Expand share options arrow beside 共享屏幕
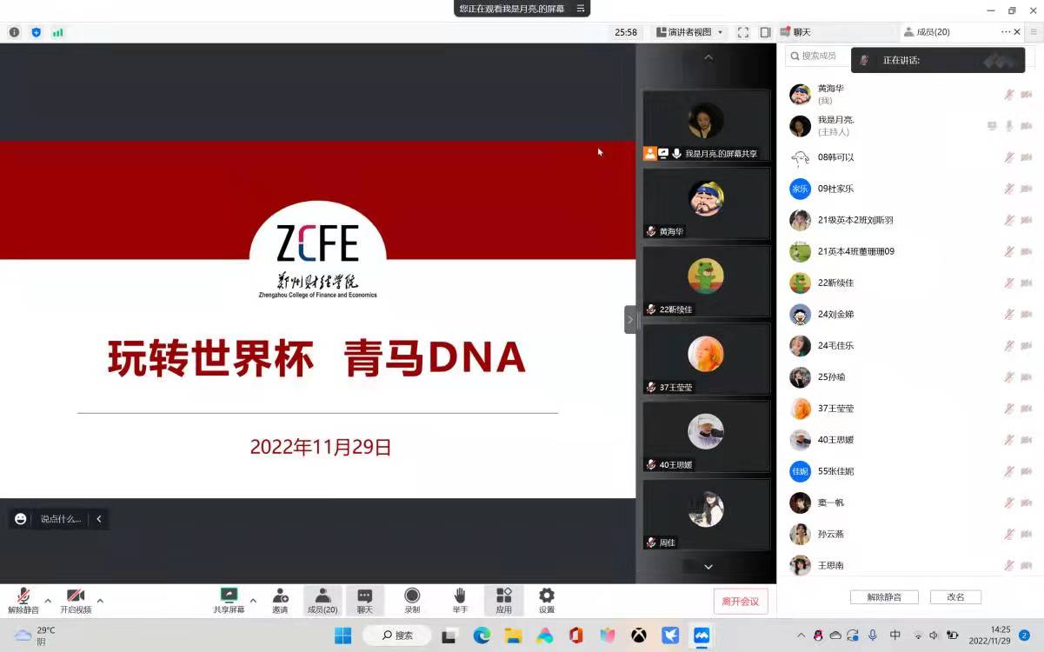 coord(253,601)
